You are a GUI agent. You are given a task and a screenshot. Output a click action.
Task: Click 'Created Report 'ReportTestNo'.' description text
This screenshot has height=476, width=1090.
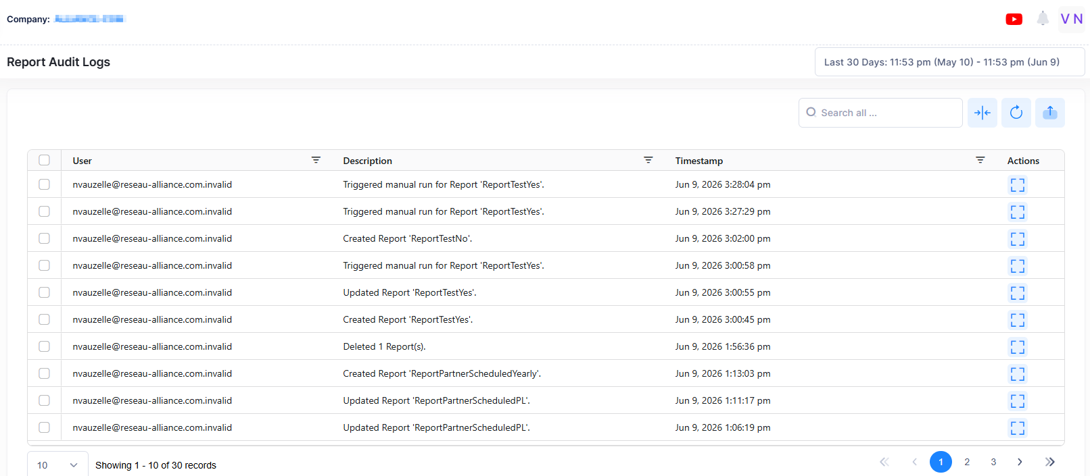pos(408,238)
